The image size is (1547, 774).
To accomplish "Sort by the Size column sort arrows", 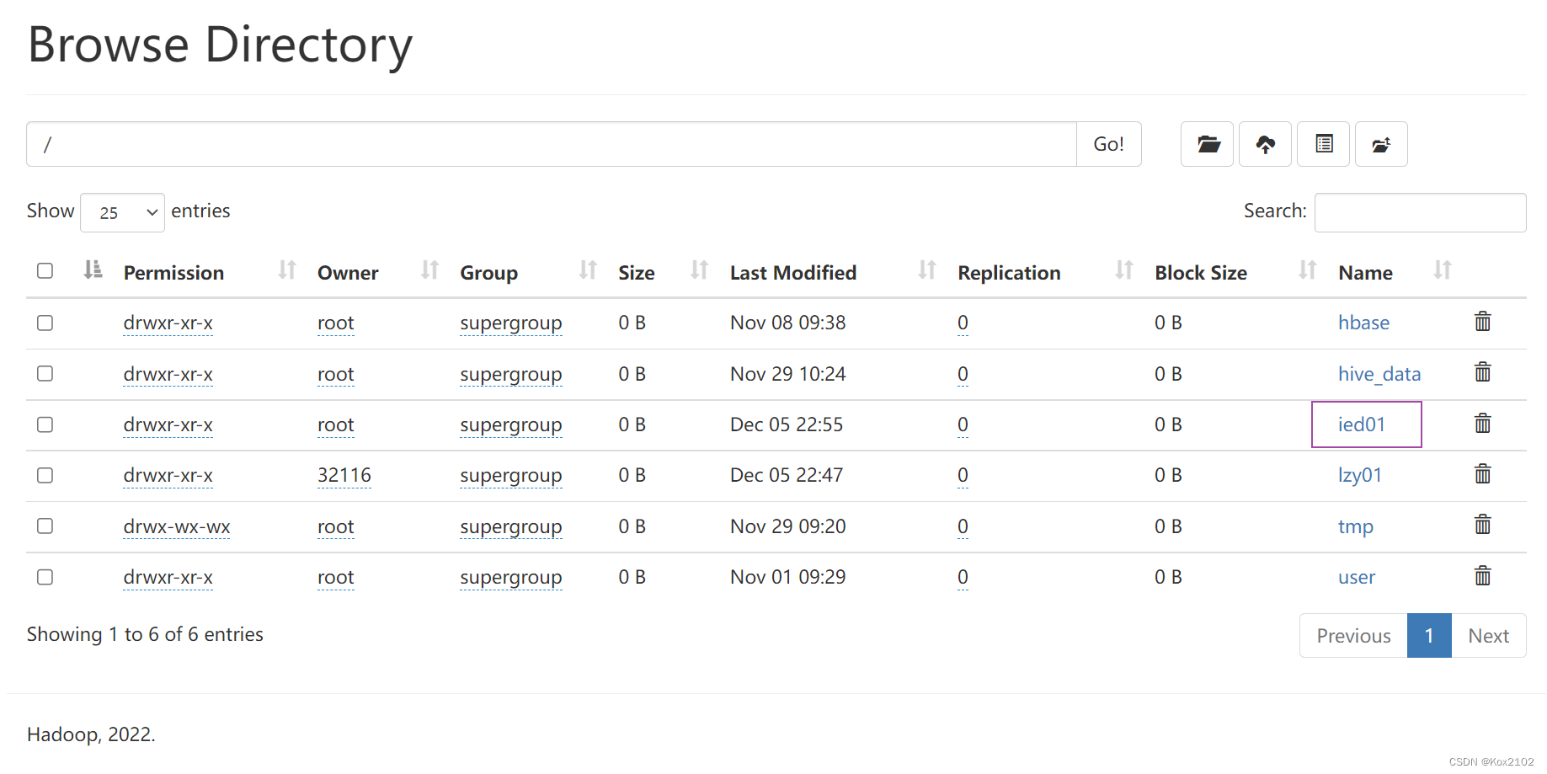I will coord(699,270).
